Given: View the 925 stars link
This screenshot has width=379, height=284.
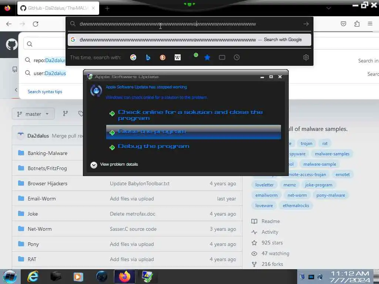Looking at the screenshot, I should (267, 243).
